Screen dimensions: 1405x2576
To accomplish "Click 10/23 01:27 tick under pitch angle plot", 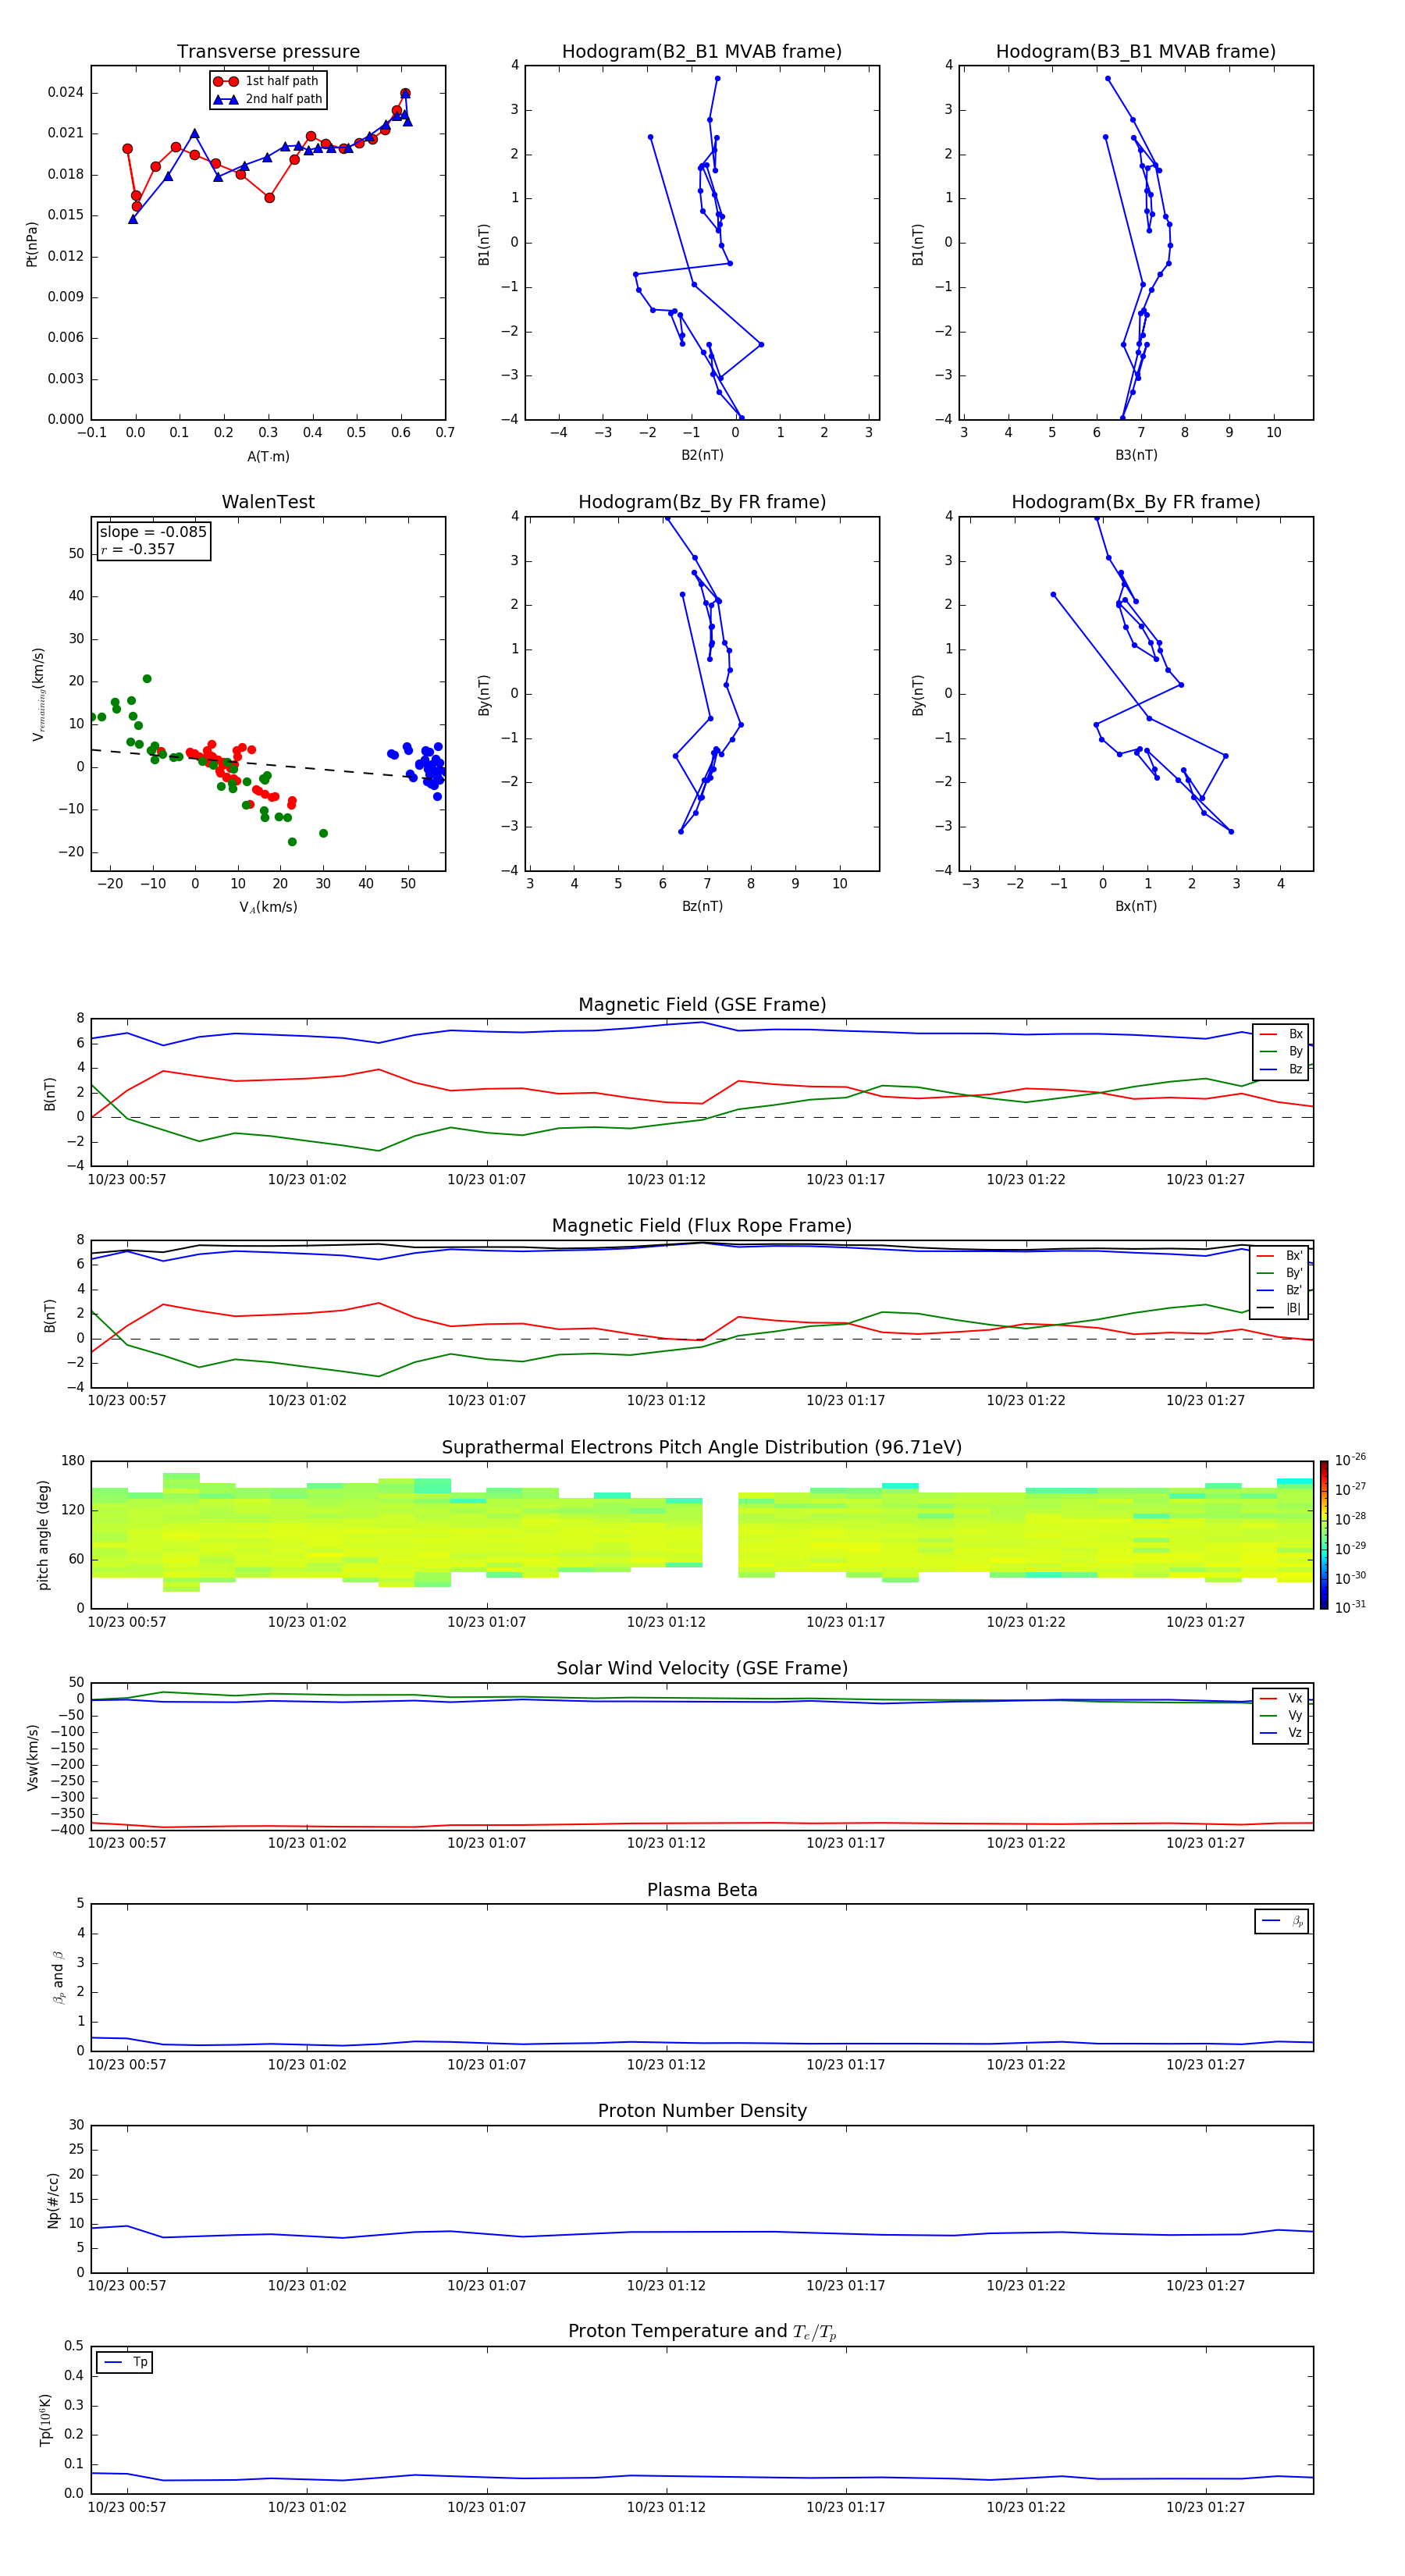I will pyautogui.click(x=1205, y=1622).
